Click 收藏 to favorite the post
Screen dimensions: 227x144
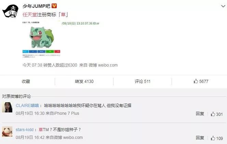tap(26, 82)
